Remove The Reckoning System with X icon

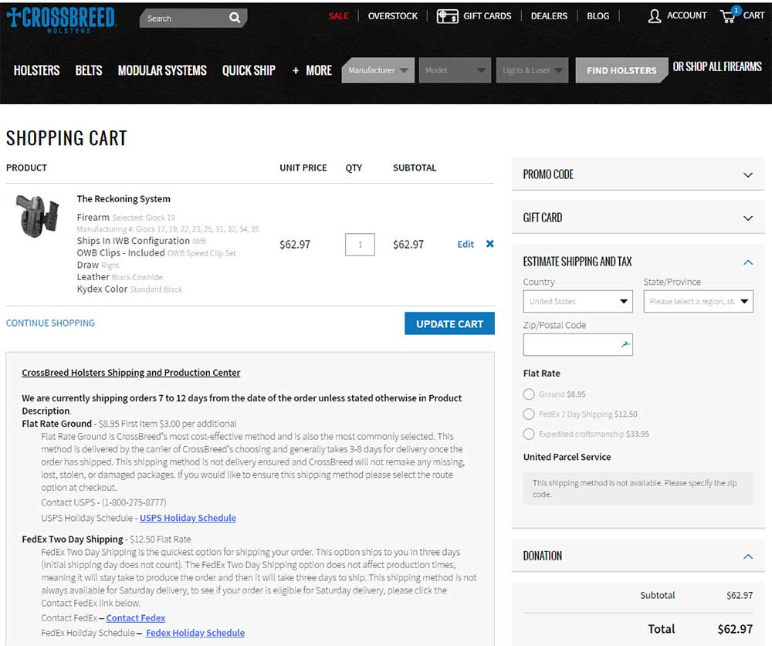click(x=489, y=244)
